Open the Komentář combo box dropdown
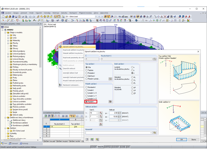The image size is (207, 155). pyautogui.click(x=151, y=133)
